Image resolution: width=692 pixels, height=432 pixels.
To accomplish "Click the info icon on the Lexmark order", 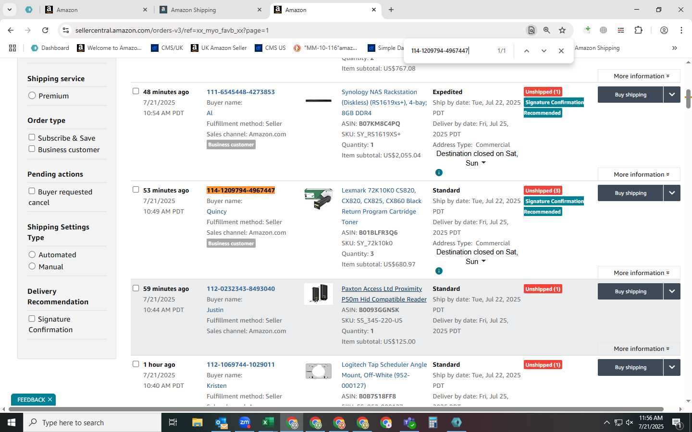I will tap(439, 271).
